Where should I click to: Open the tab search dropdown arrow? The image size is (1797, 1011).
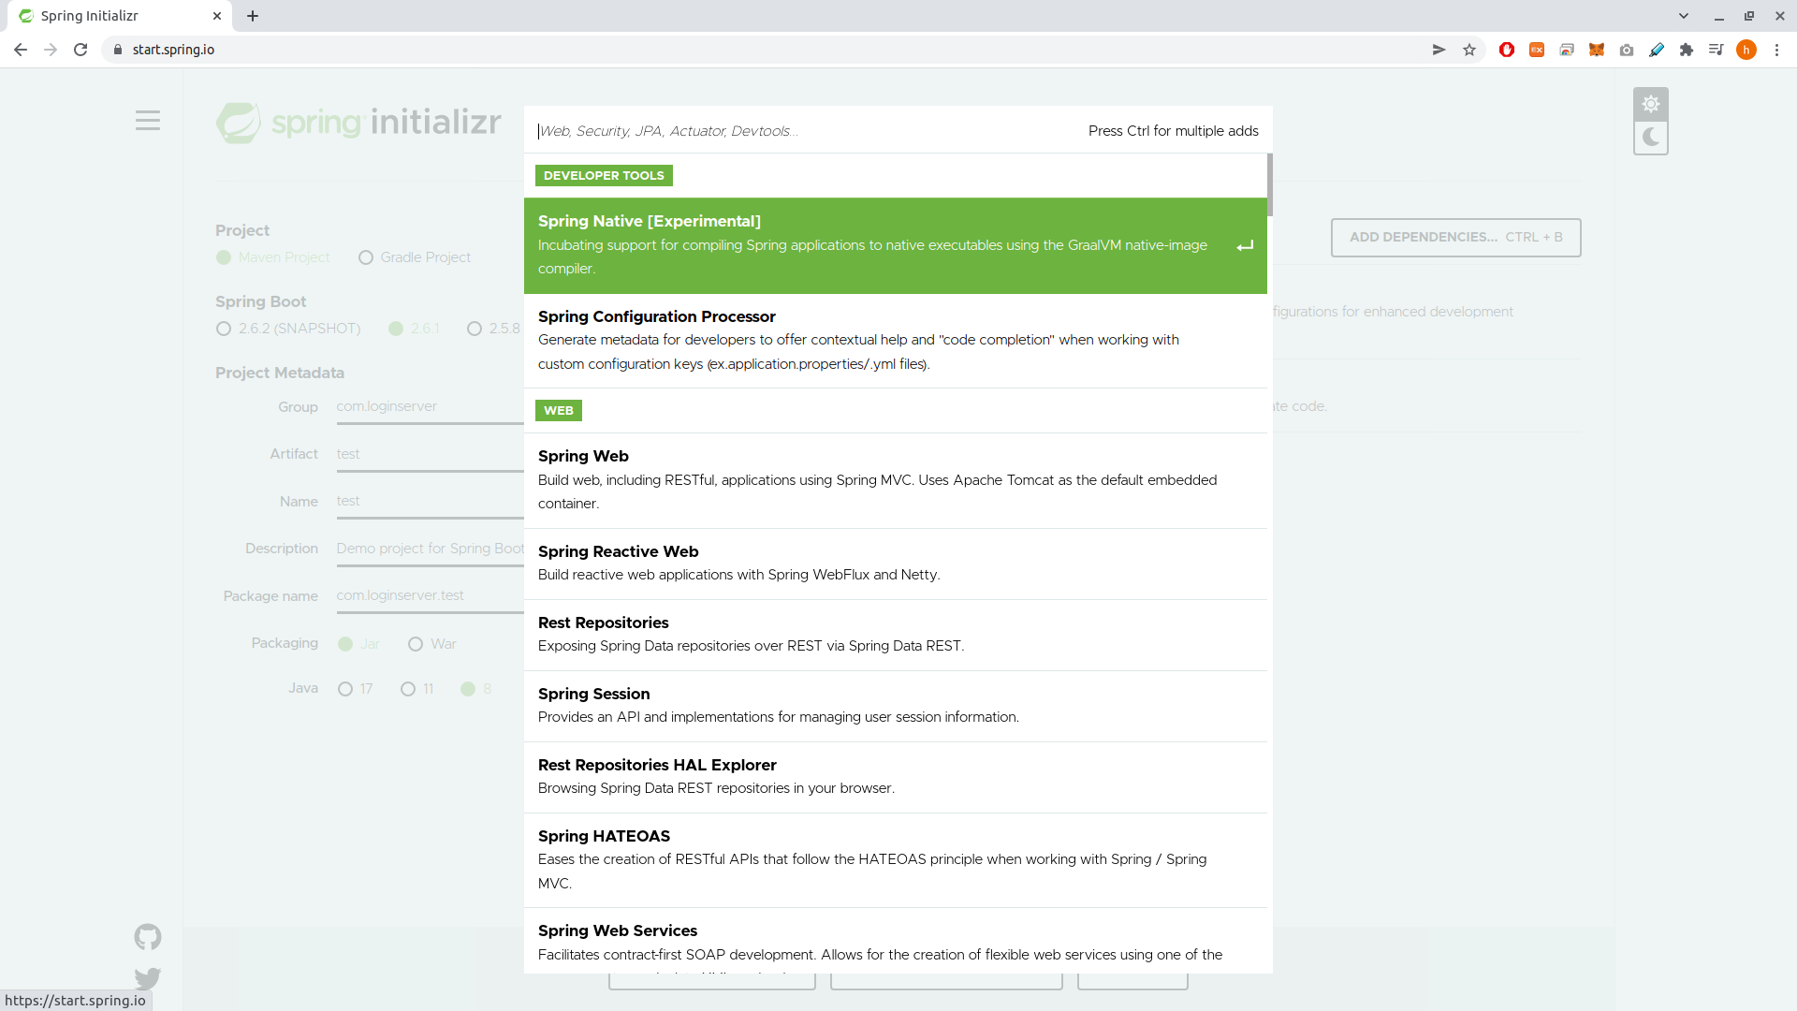click(1684, 16)
